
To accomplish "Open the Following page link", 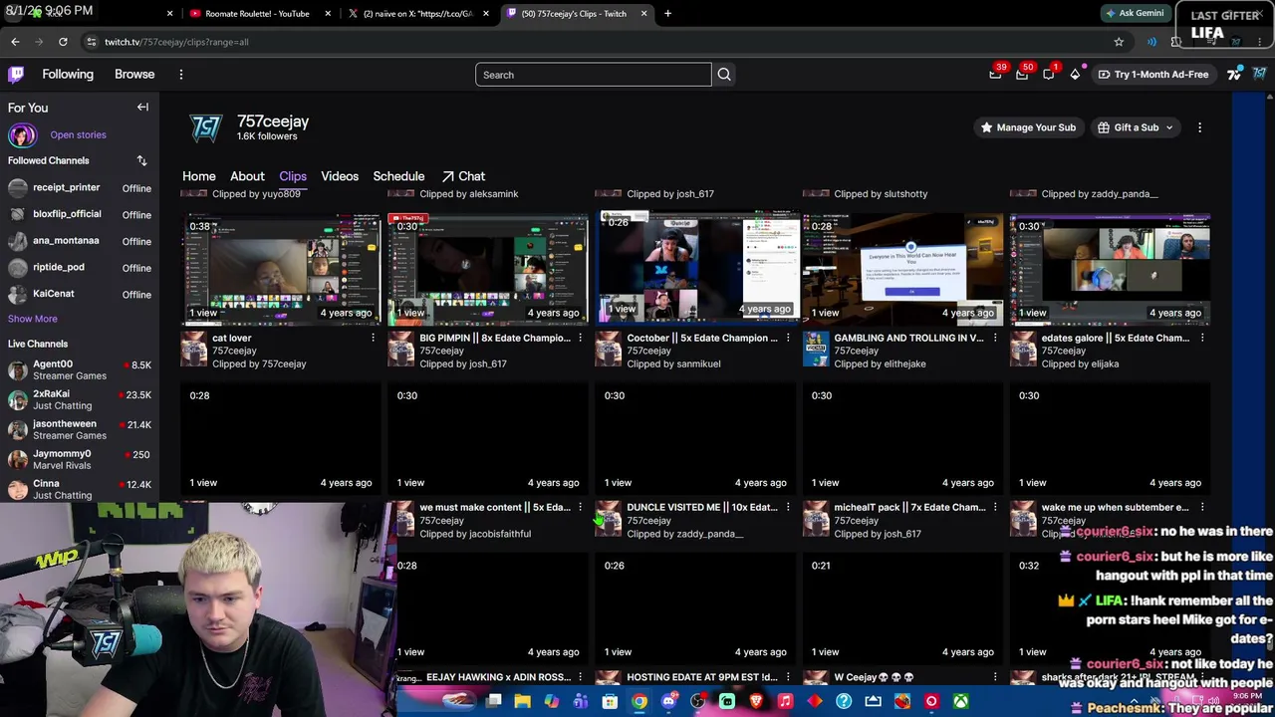I will point(68,74).
